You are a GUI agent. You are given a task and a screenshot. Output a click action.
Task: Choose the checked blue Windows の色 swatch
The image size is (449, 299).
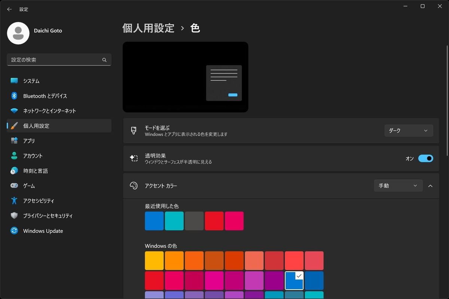click(x=294, y=281)
